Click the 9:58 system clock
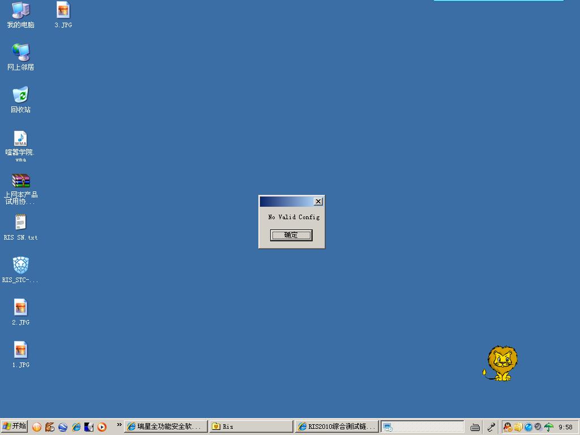 (565, 427)
